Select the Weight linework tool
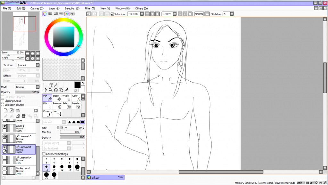 [x=66, y=98]
